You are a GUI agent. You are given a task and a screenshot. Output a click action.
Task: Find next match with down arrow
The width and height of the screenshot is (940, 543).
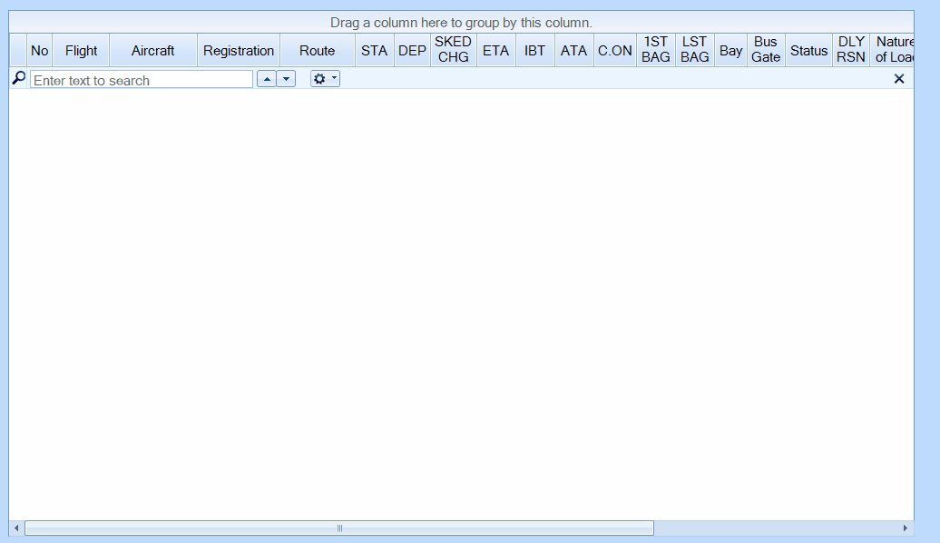pyautogui.click(x=286, y=79)
